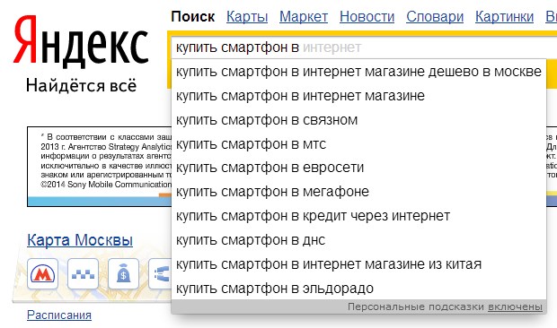
Task: Switch to Карты service
Action: (x=247, y=17)
